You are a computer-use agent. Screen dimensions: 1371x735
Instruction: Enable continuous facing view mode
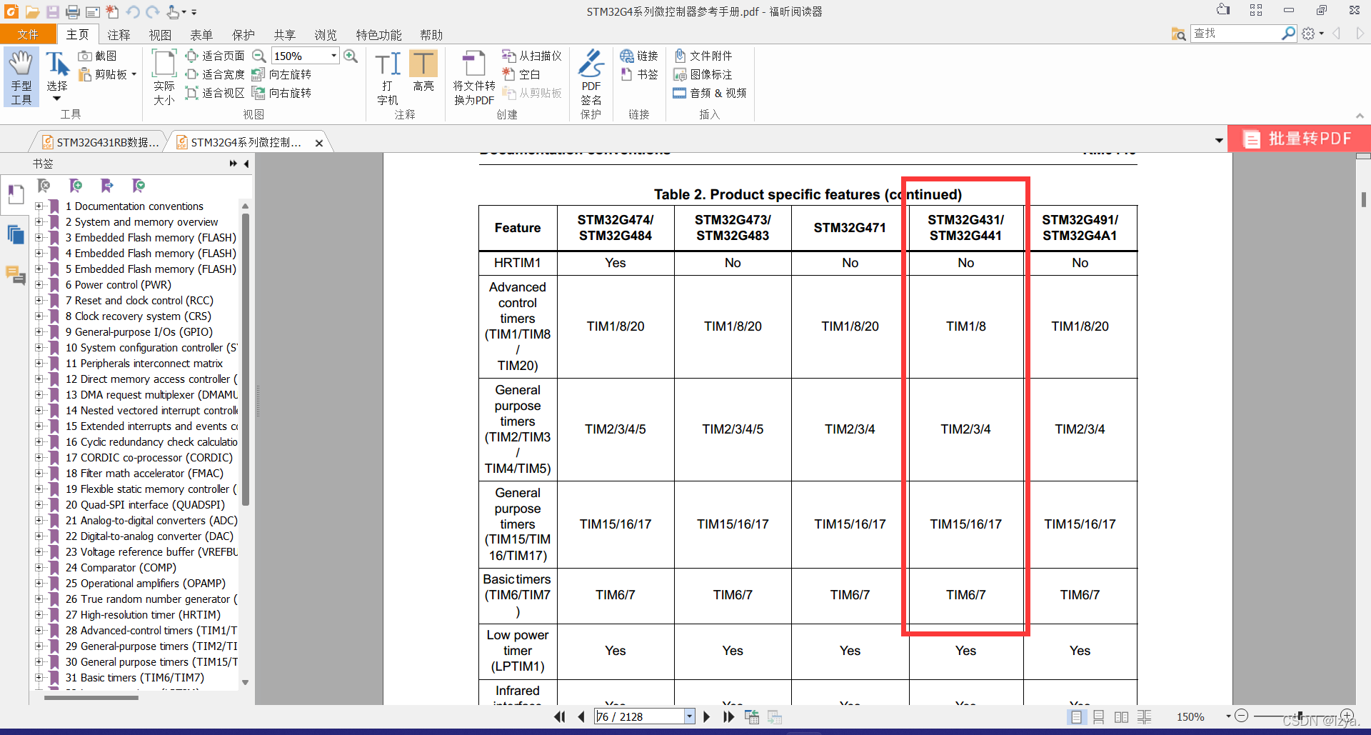pos(1145,716)
